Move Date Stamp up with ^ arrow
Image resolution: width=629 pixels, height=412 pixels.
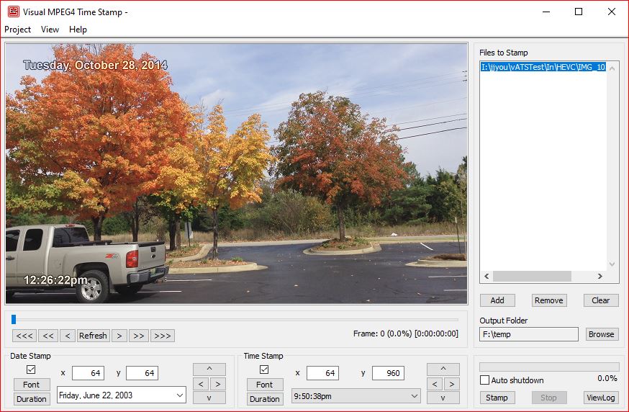[x=209, y=370]
